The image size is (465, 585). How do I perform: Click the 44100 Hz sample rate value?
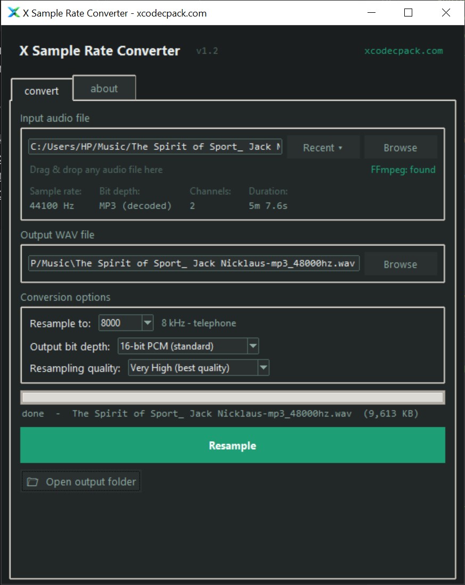click(52, 206)
